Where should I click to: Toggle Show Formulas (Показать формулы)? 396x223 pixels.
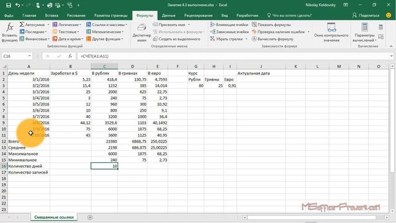tap(272, 25)
